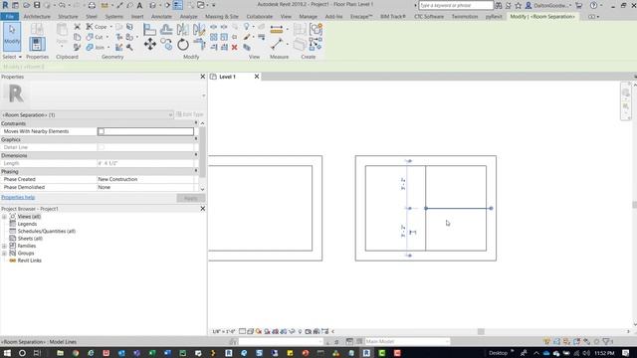Click the Delete red X icon

pyautogui.click(x=235, y=48)
